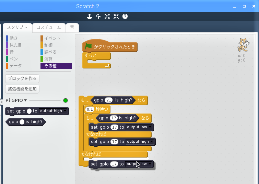The height and width of the screenshot is (184, 259).
Task: Close the Scratch 2 window
Action: coord(254,6)
